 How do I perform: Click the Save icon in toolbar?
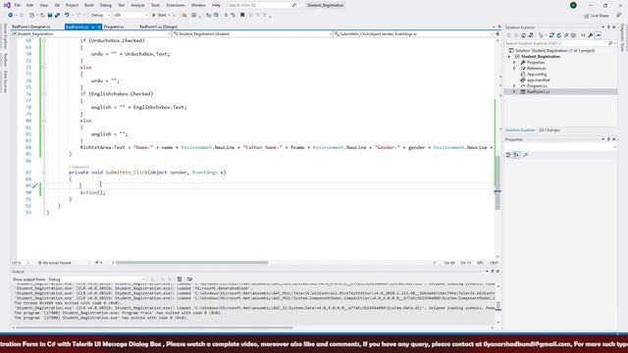(50, 16)
